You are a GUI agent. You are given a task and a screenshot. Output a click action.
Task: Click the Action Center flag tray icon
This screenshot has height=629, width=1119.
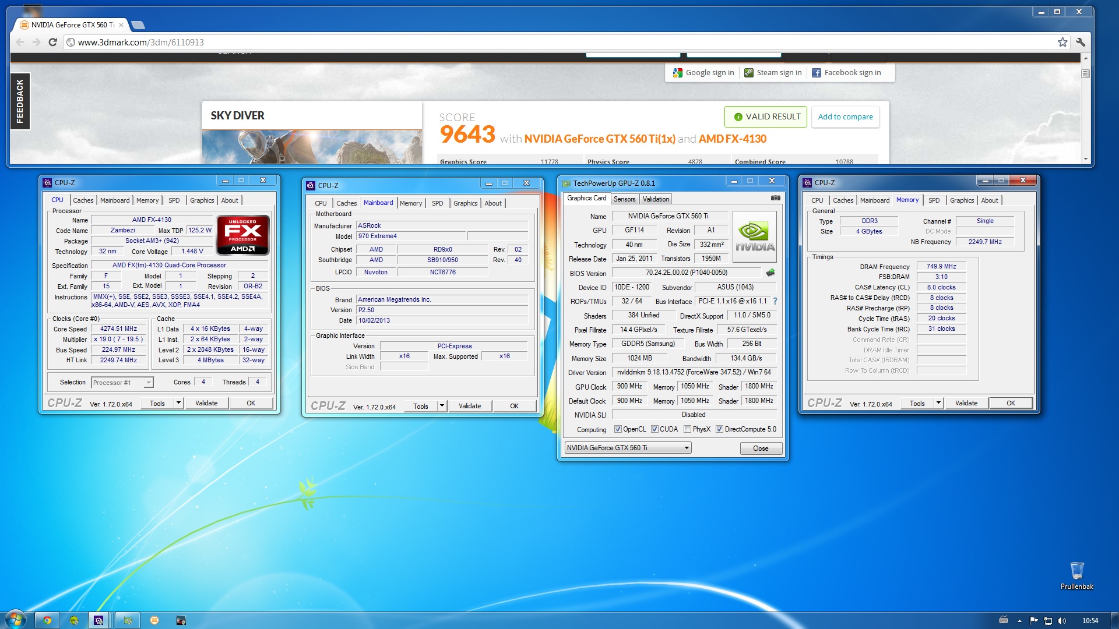click(x=1033, y=621)
